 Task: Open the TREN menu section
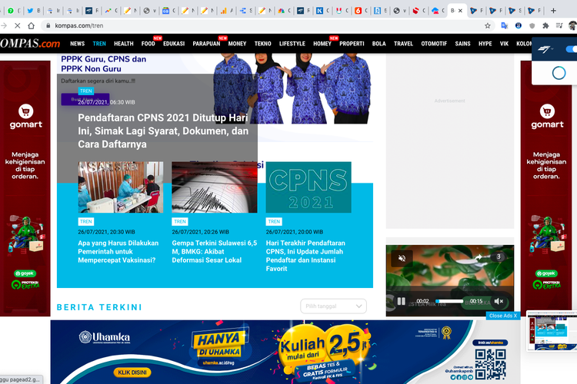(x=100, y=44)
